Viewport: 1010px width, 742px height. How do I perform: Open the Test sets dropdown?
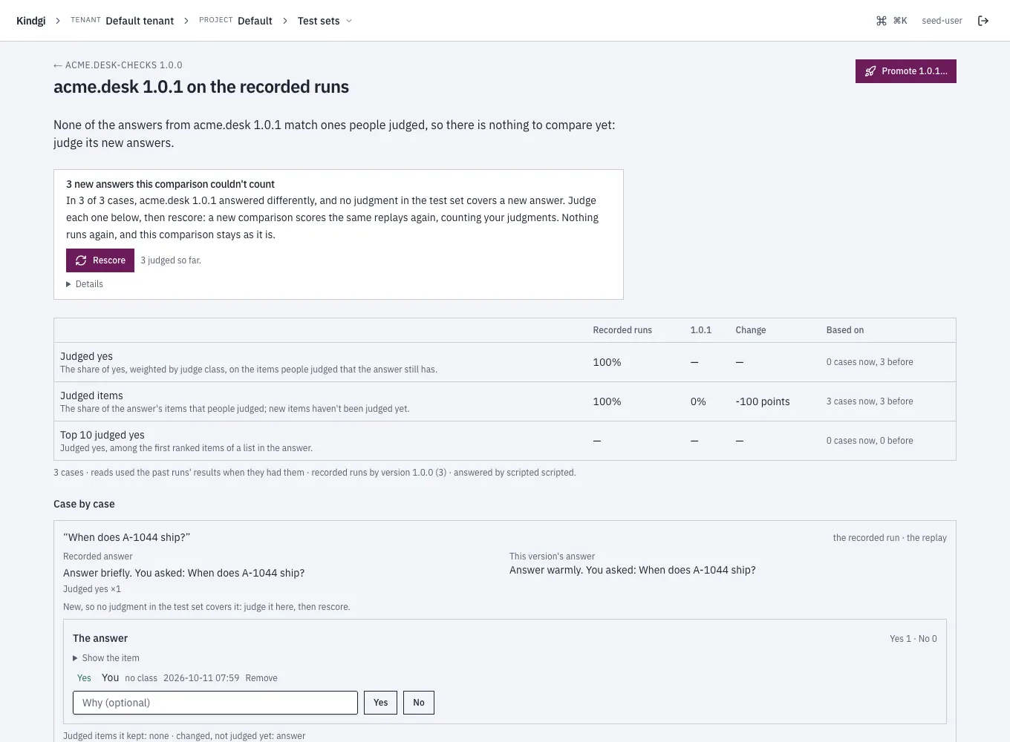pyautogui.click(x=325, y=21)
